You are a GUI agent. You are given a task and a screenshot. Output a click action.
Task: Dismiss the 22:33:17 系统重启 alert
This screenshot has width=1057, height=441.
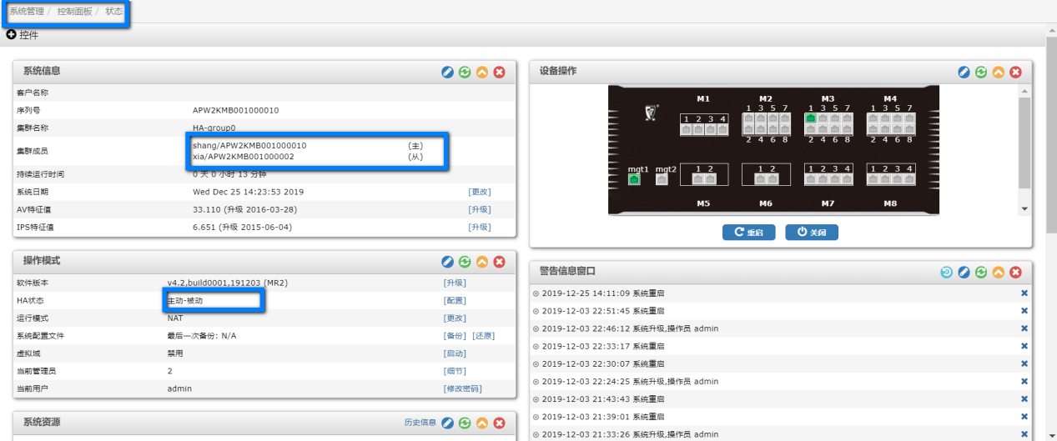1024,346
